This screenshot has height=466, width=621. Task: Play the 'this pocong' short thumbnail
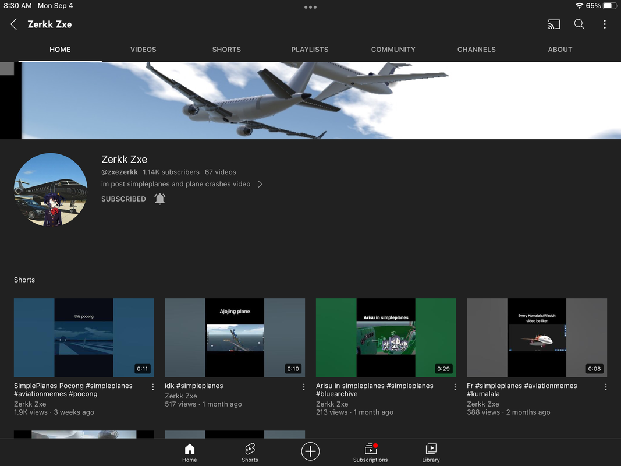tap(84, 338)
